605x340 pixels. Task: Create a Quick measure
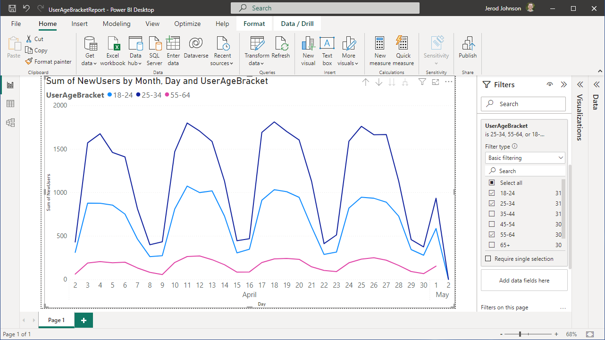(403, 44)
